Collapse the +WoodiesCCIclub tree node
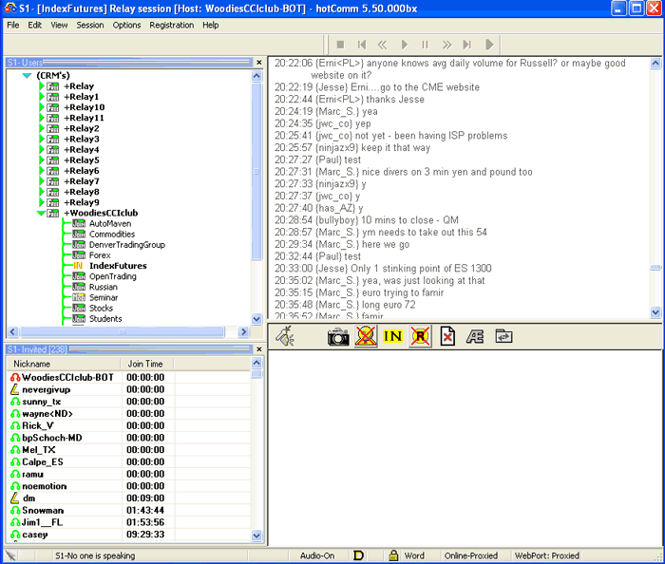Screen dimensions: 665x564 tap(41, 214)
